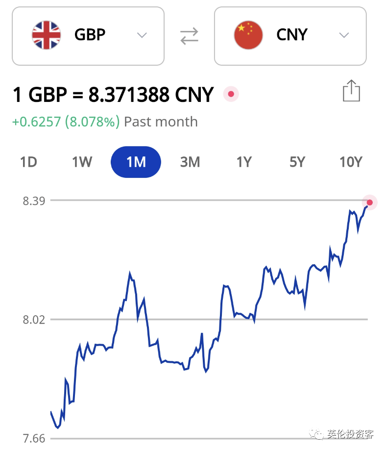Screen dimensions: 386x451
Task: Open the CNY currency dropdown
Action: (x=290, y=36)
